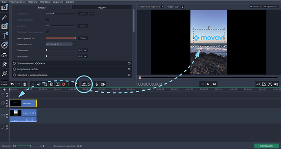Open the stickers star icon in sidebar
The height and width of the screenshot is (149, 281).
[x=4, y=46]
